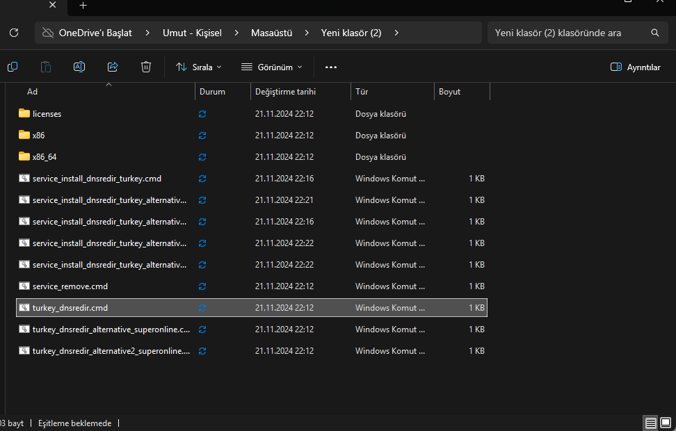Navigate to Umut - Kişisel breadcrumb
The width and height of the screenshot is (676, 431).
point(192,33)
